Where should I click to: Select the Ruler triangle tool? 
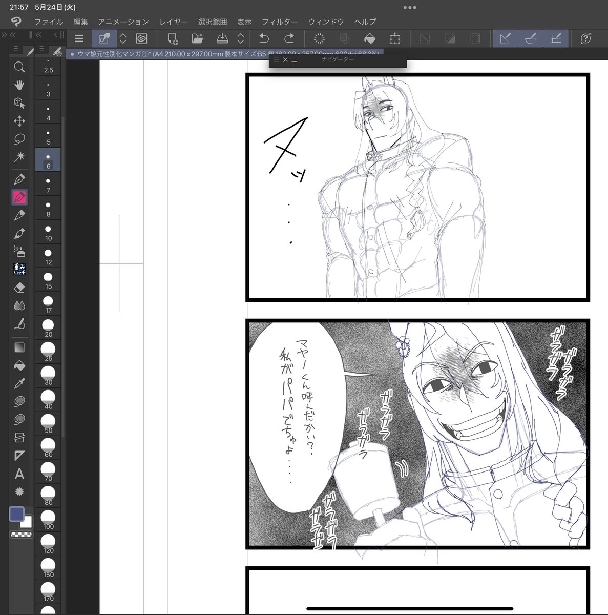(19, 456)
